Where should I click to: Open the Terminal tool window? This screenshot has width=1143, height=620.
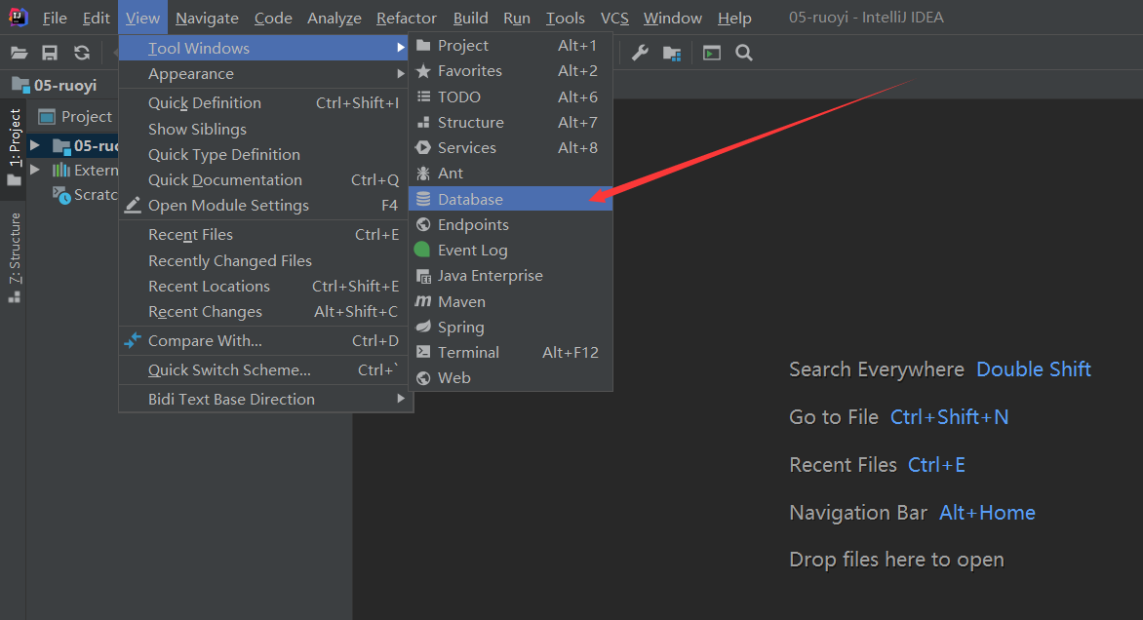[510, 353]
